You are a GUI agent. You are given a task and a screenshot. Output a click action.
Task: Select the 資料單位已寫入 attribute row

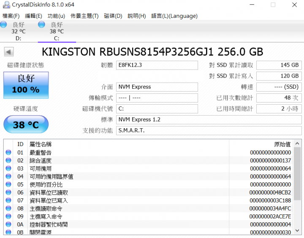pos(148,200)
